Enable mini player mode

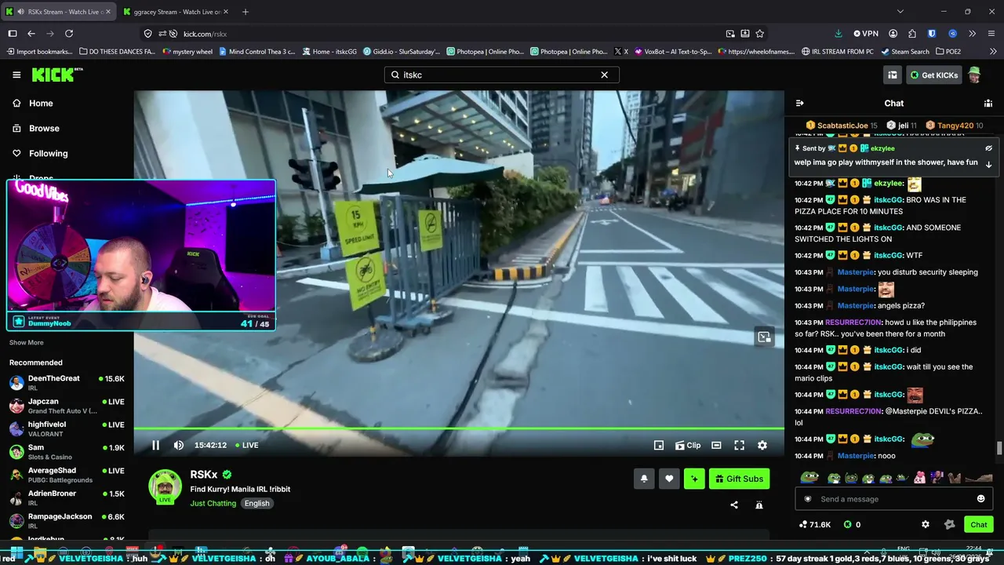pyautogui.click(x=659, y=445)
